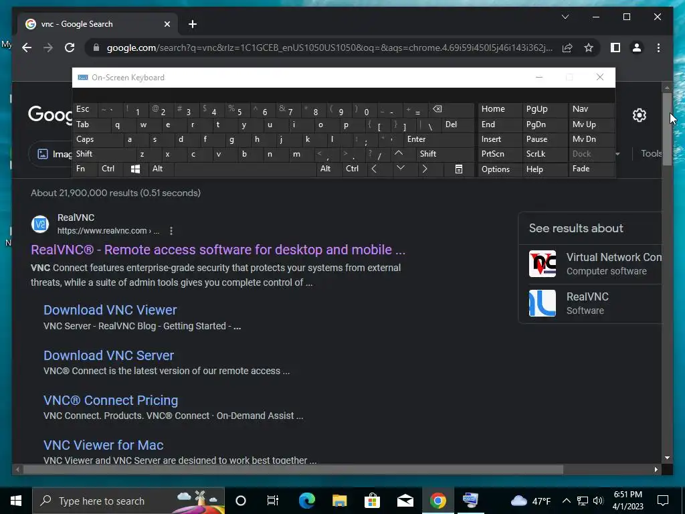Open Download VNC Server link
Screen dimensions: 685x514
tap(108, 355)
